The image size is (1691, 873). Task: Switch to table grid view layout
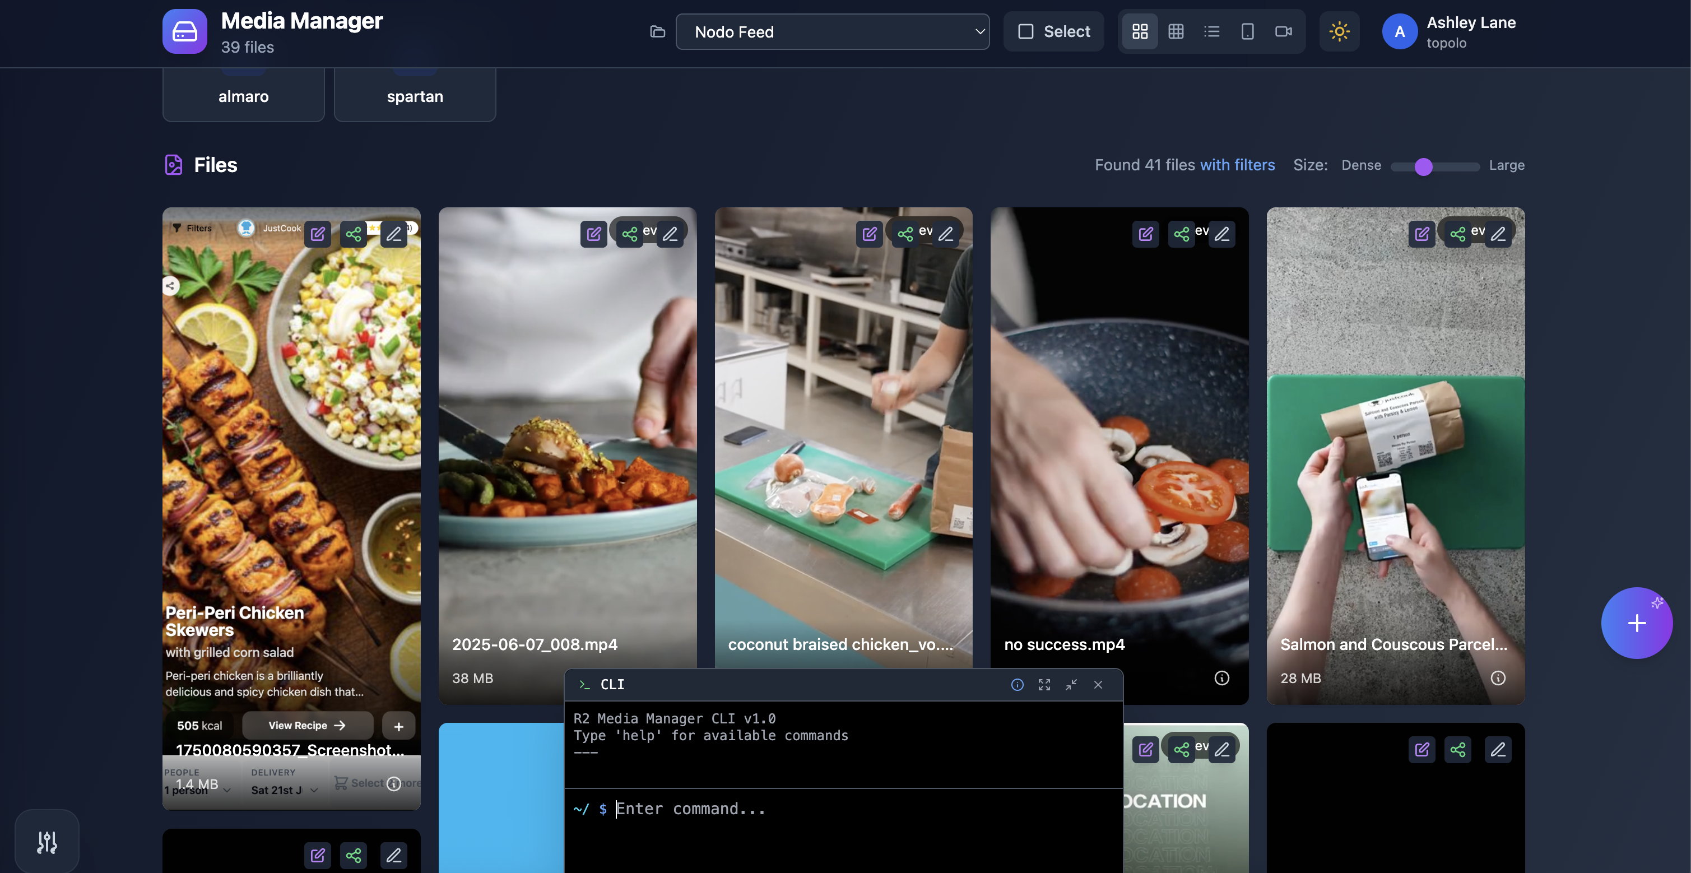(x=1176, y=31)
